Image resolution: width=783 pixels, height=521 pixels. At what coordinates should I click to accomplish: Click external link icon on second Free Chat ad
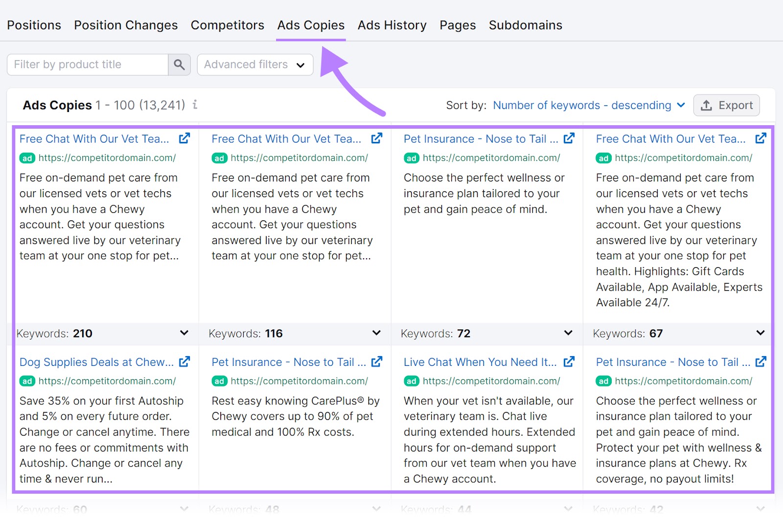click(376, 138)
